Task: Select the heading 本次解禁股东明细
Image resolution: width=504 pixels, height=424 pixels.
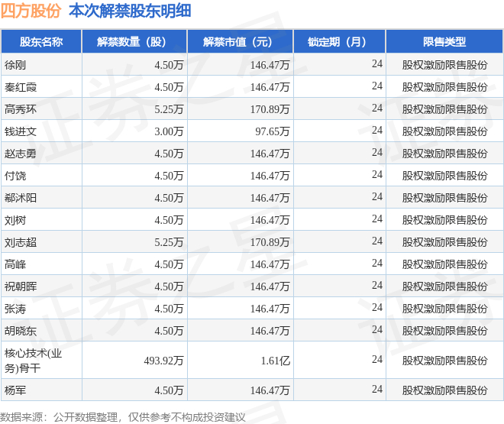Action: (130, 11)
